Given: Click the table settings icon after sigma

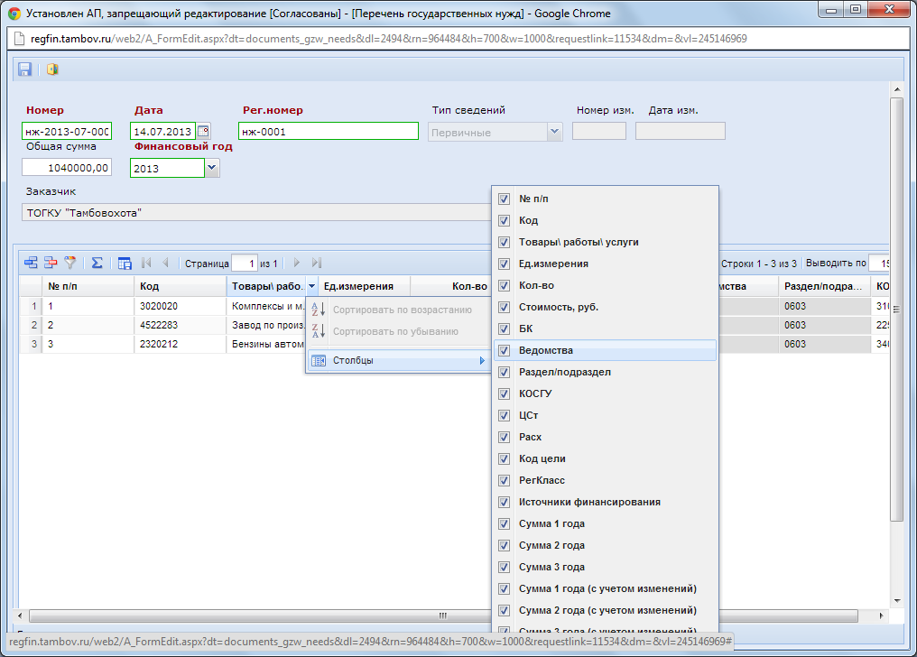Looking at the screenshot, I should coord(125,263).
